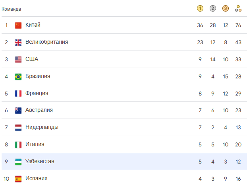The height and width of the screenshot is (187, 247).
Task: Open the Китай team link
Action: 33,25
